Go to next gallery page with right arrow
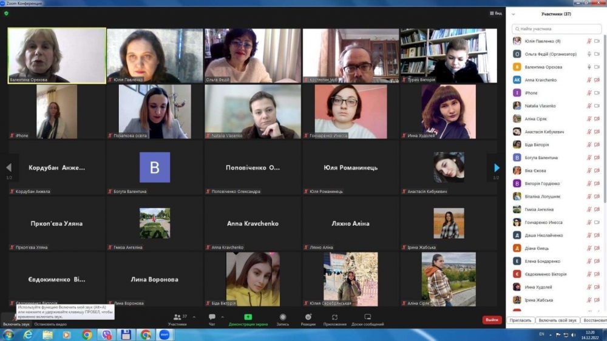The height and width of the screenshot is (341, 607). (x=497, y=167)
